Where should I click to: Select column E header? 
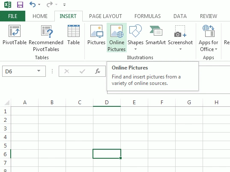click(134, 103)
